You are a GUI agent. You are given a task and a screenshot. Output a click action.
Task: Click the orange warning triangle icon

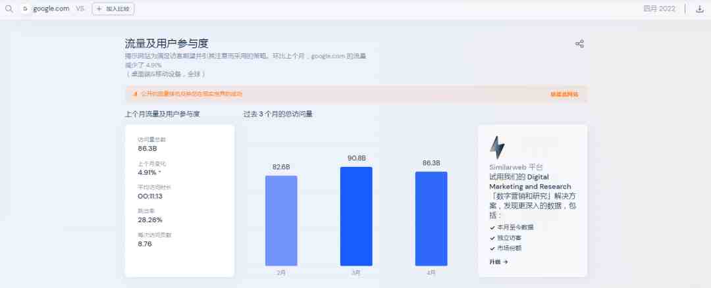135,94
